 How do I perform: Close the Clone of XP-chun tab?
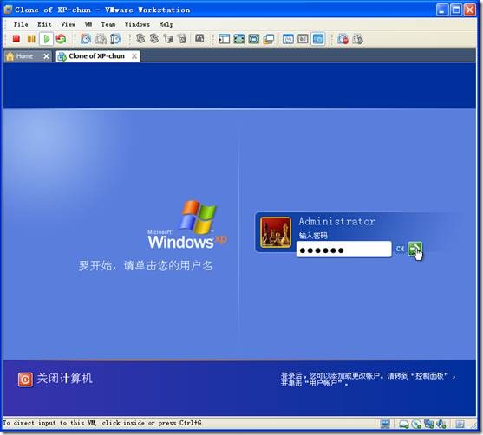tap(134, 56)
